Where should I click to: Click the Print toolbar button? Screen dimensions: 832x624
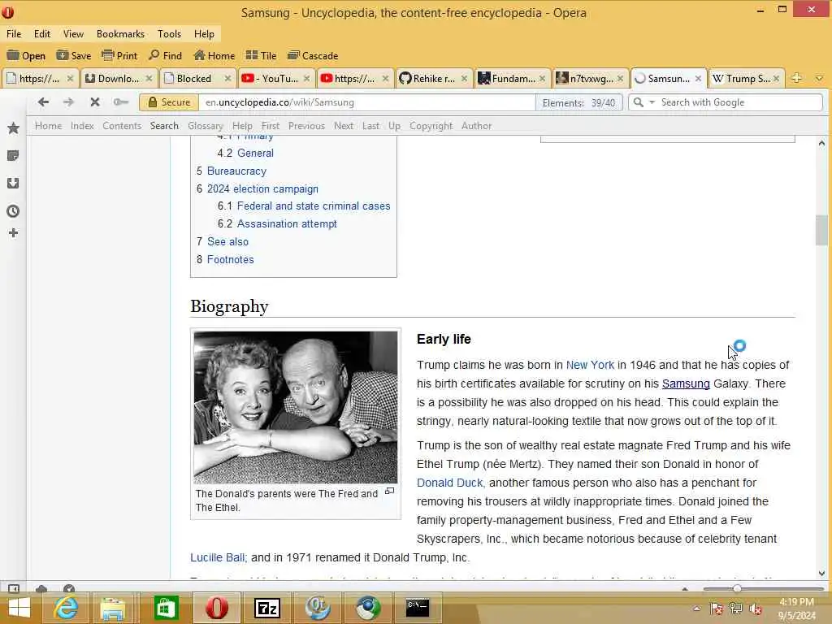(119, 56)
